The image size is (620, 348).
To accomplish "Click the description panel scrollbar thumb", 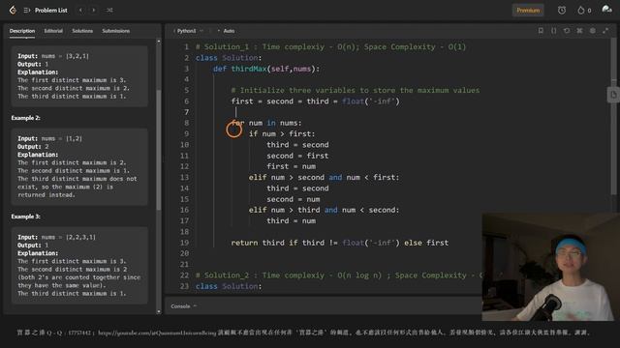I will (x=159, y=150).
